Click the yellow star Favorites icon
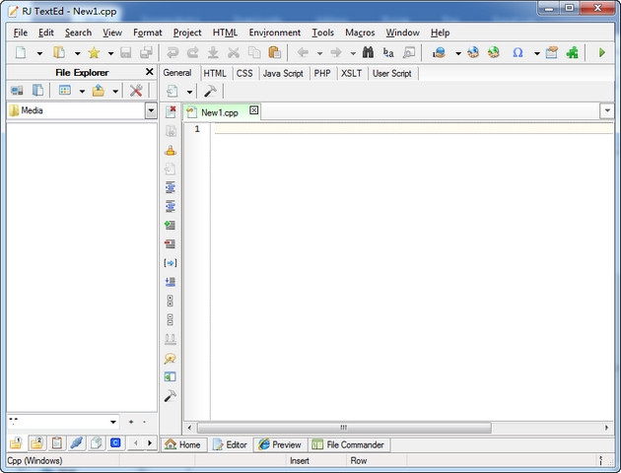The height and width of the screenshot is (473, 621). coord(94,53)
